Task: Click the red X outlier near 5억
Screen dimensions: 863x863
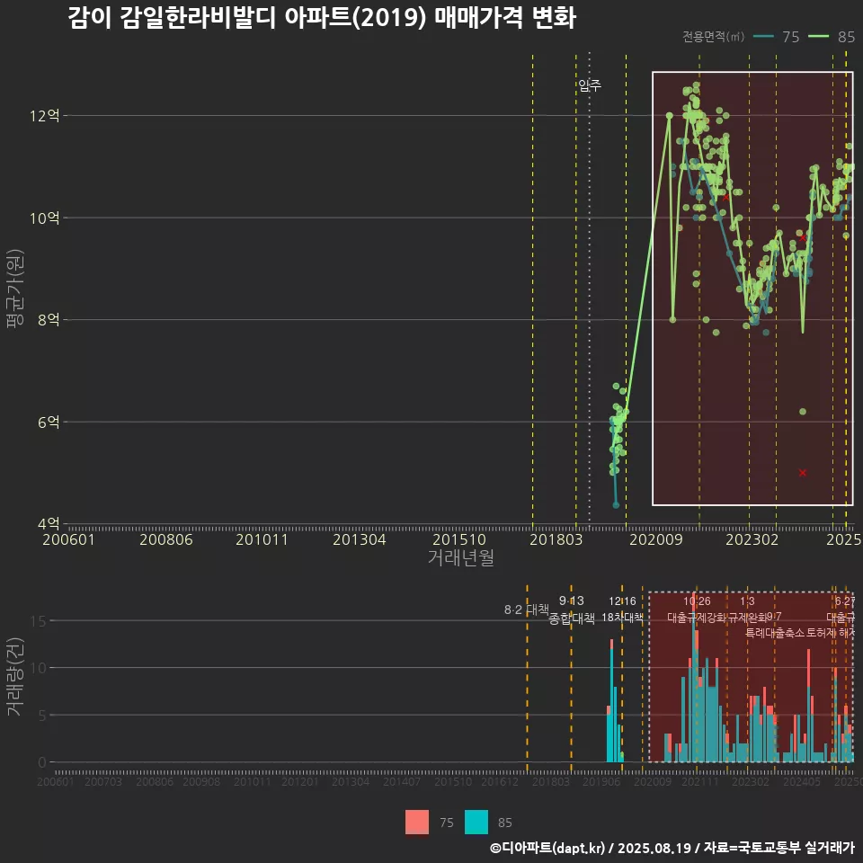Action: pos(803,473)
